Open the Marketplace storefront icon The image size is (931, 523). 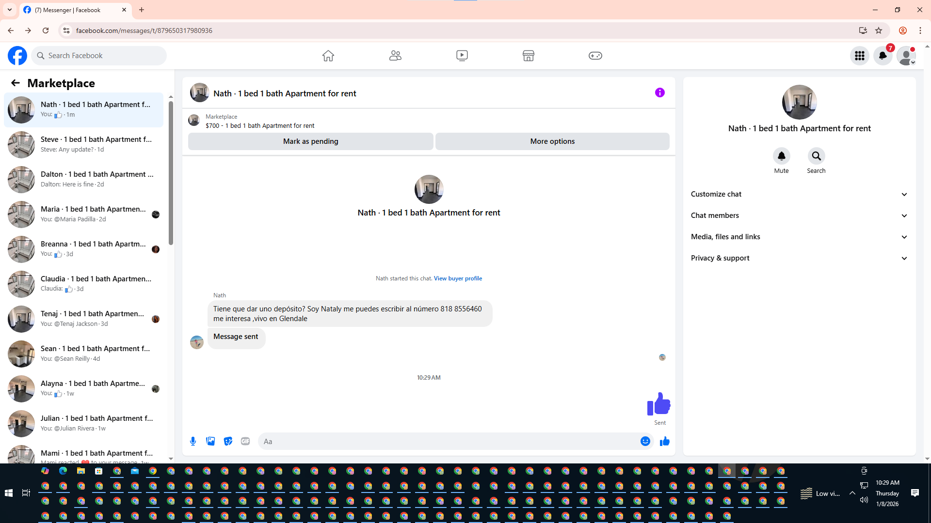coord(529,56)
